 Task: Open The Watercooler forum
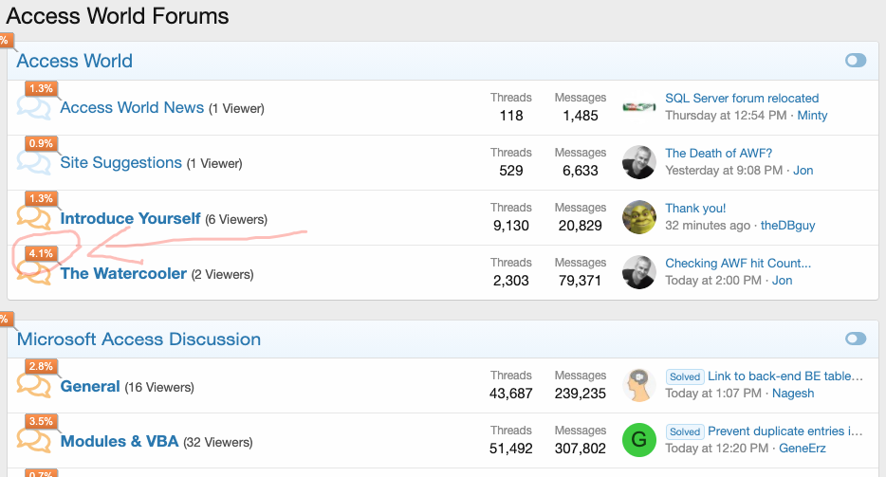(x=123, y=274)
